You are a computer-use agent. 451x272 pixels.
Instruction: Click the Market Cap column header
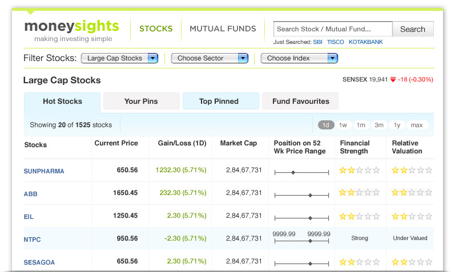239,143
